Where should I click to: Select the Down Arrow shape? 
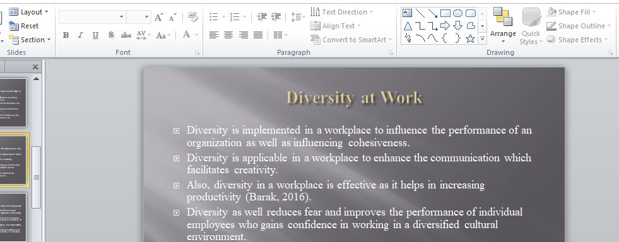coord(457,26)
